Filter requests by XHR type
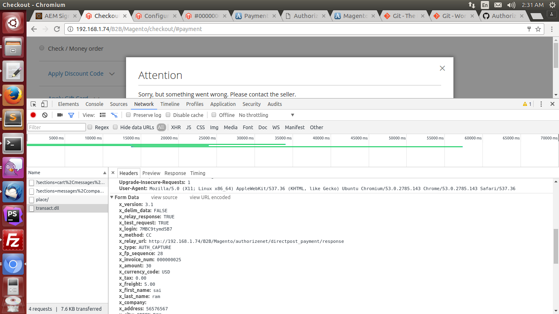The height and width of the screenshot is (314, 559). coord(176,128)
